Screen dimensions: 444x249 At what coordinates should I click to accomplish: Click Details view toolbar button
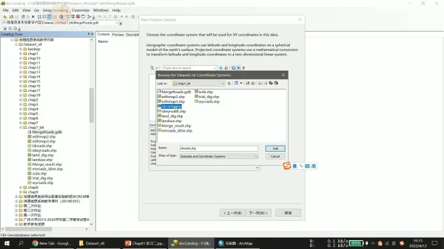pos(50,17)
